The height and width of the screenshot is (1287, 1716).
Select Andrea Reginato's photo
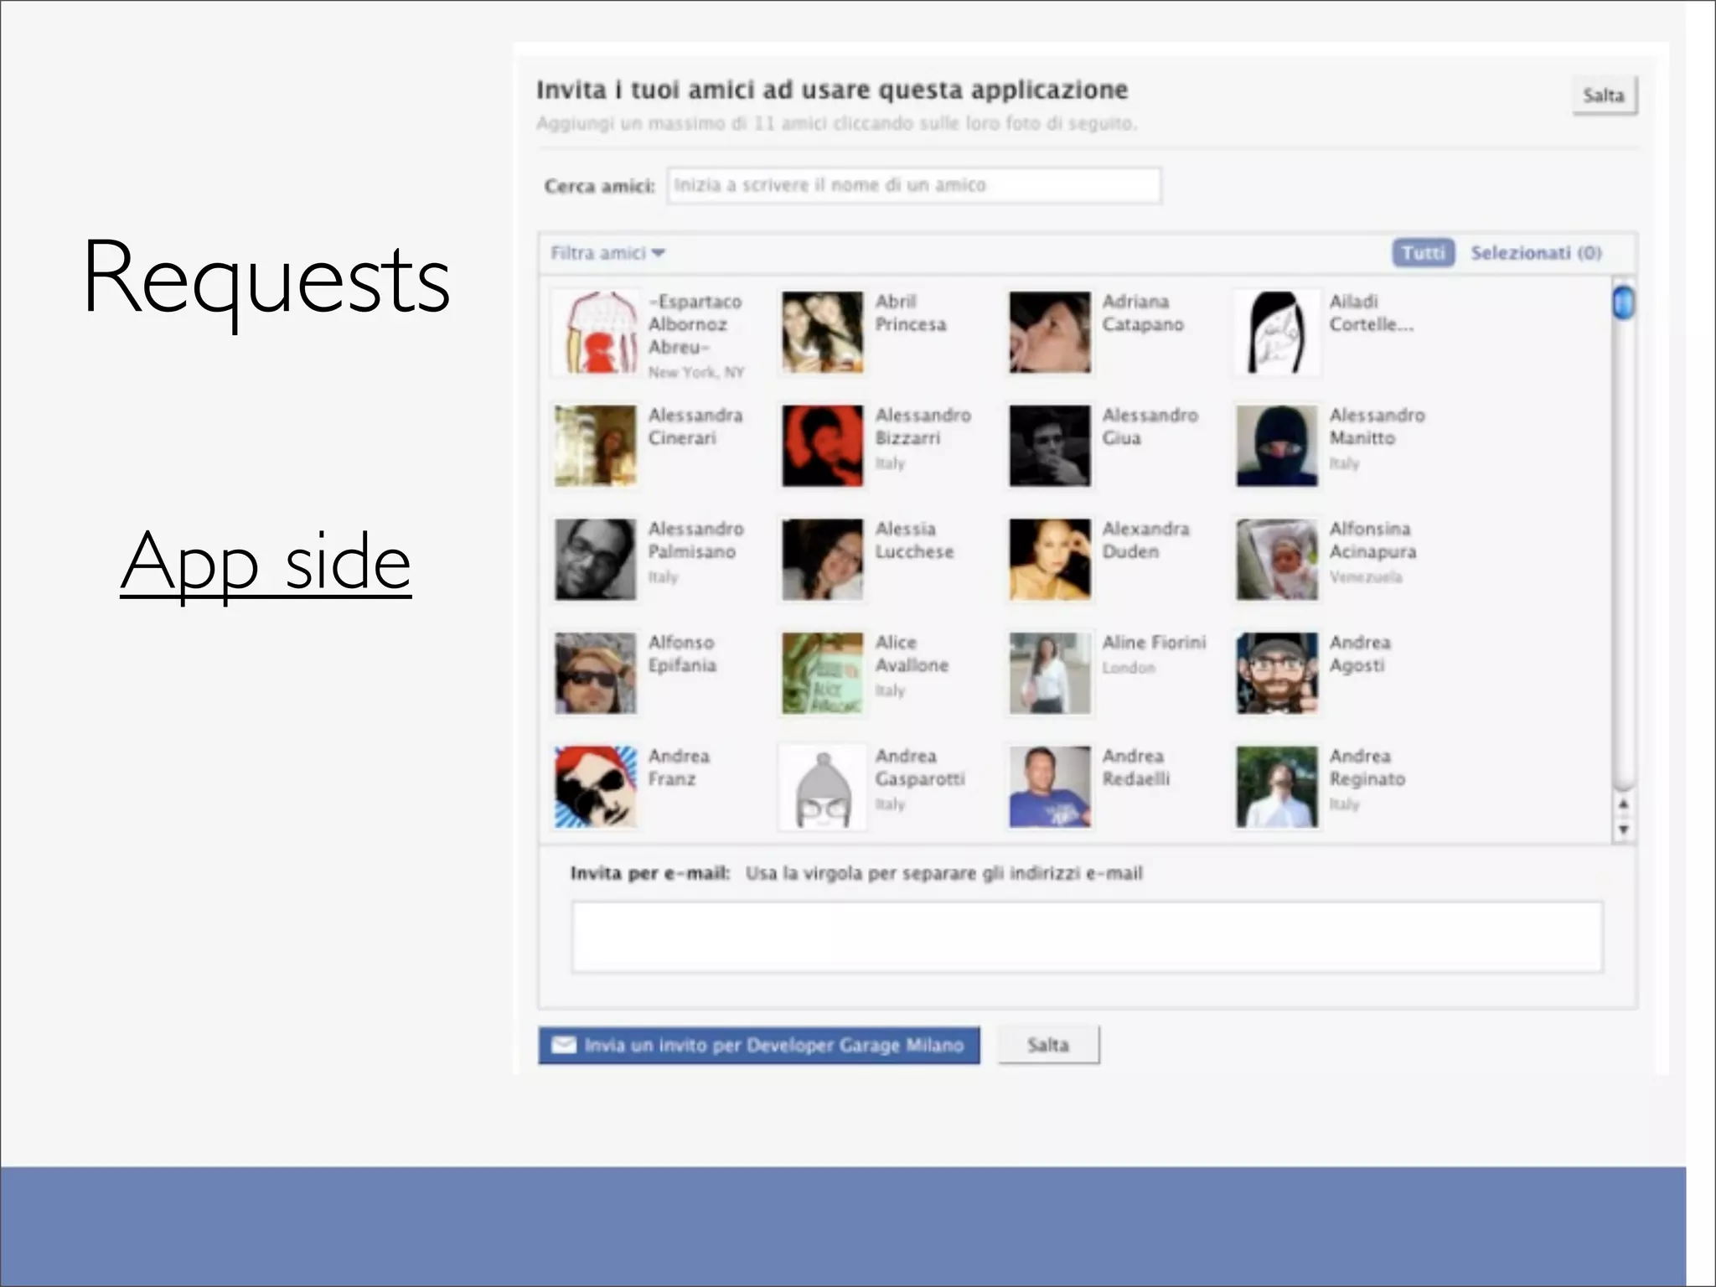(x=1277, y=787)
